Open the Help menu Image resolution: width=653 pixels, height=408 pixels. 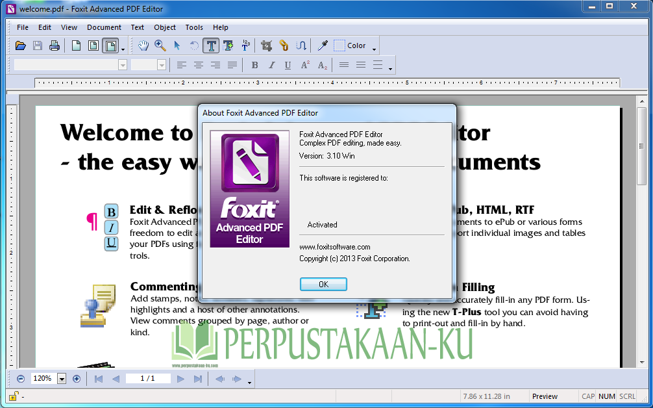tap(220, 27)
